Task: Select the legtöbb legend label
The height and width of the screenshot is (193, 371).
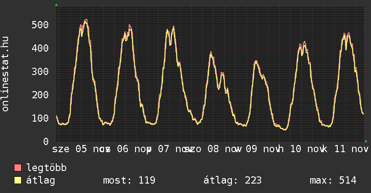Action: click(x=46, y=168)
